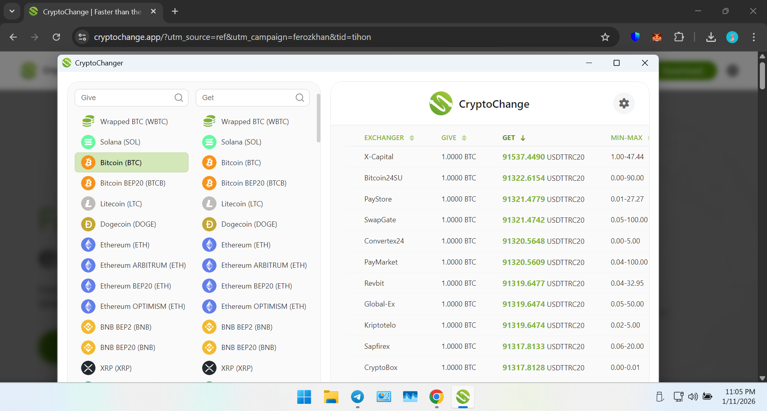
Task: Select Solana icon in Give list
Action: coord(88,142)
